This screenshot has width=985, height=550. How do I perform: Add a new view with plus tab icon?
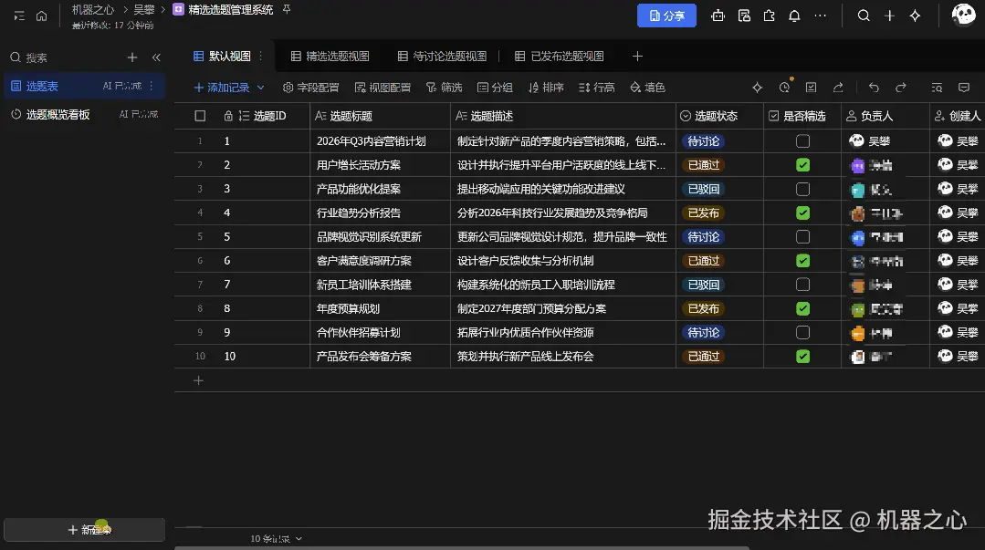point(637,56)
